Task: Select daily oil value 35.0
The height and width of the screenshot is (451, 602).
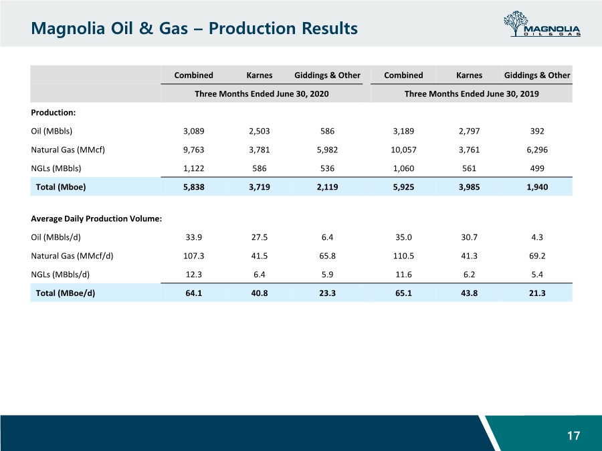Action: pos(403,237)
